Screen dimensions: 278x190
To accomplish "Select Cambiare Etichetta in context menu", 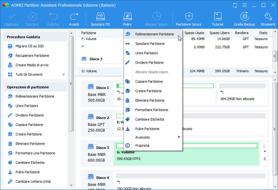I will [x=153, y=120].
